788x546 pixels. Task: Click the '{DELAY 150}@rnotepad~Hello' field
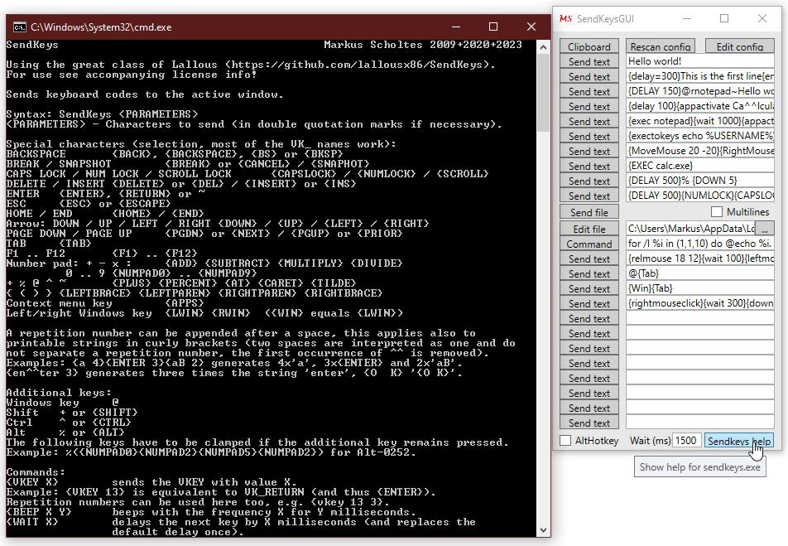[x=699, y=91]
